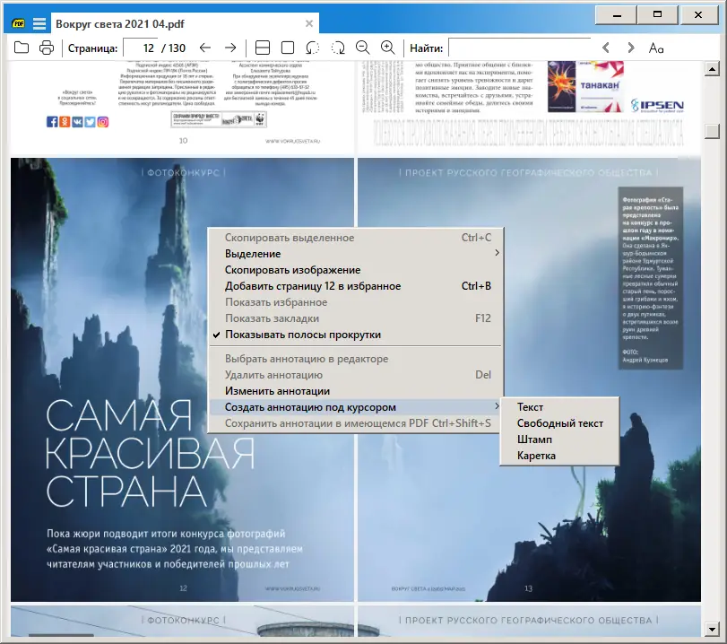Maximize the PDF viewer window
727x644 pixels.
pyautogui.click(x=657, y=15)
